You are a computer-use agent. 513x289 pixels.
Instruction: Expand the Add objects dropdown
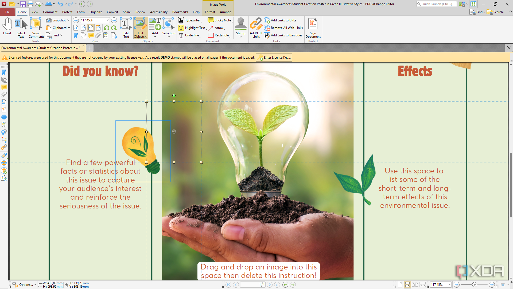point(155,37)
